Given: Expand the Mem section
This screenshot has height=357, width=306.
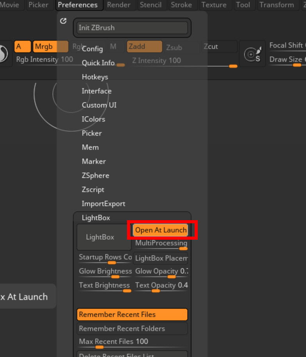Looking at the screenshot, I should click(x=90, y=147).
